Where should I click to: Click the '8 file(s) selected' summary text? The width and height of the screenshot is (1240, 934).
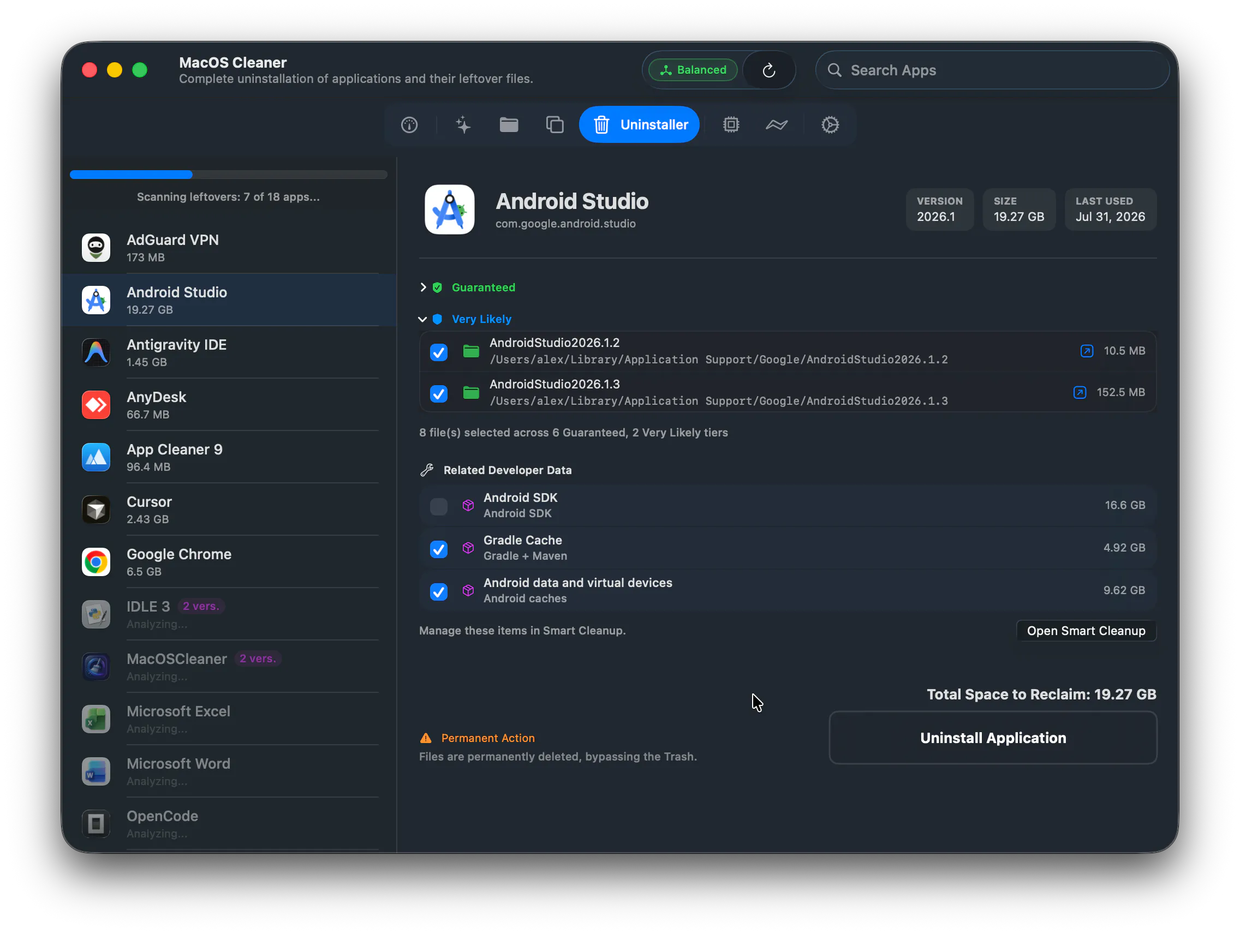pyautogui.click(x=574, y=433)
